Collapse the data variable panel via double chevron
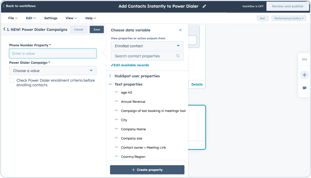Screen dimensions: 311x178 point(180,30)
